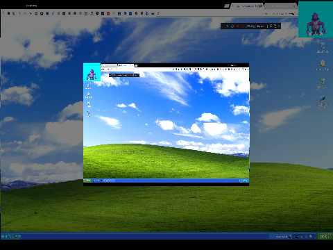Click the blue circular arrow on dark floating toolbar
Screen dimensions: 333x250
[x=232, y=26]
